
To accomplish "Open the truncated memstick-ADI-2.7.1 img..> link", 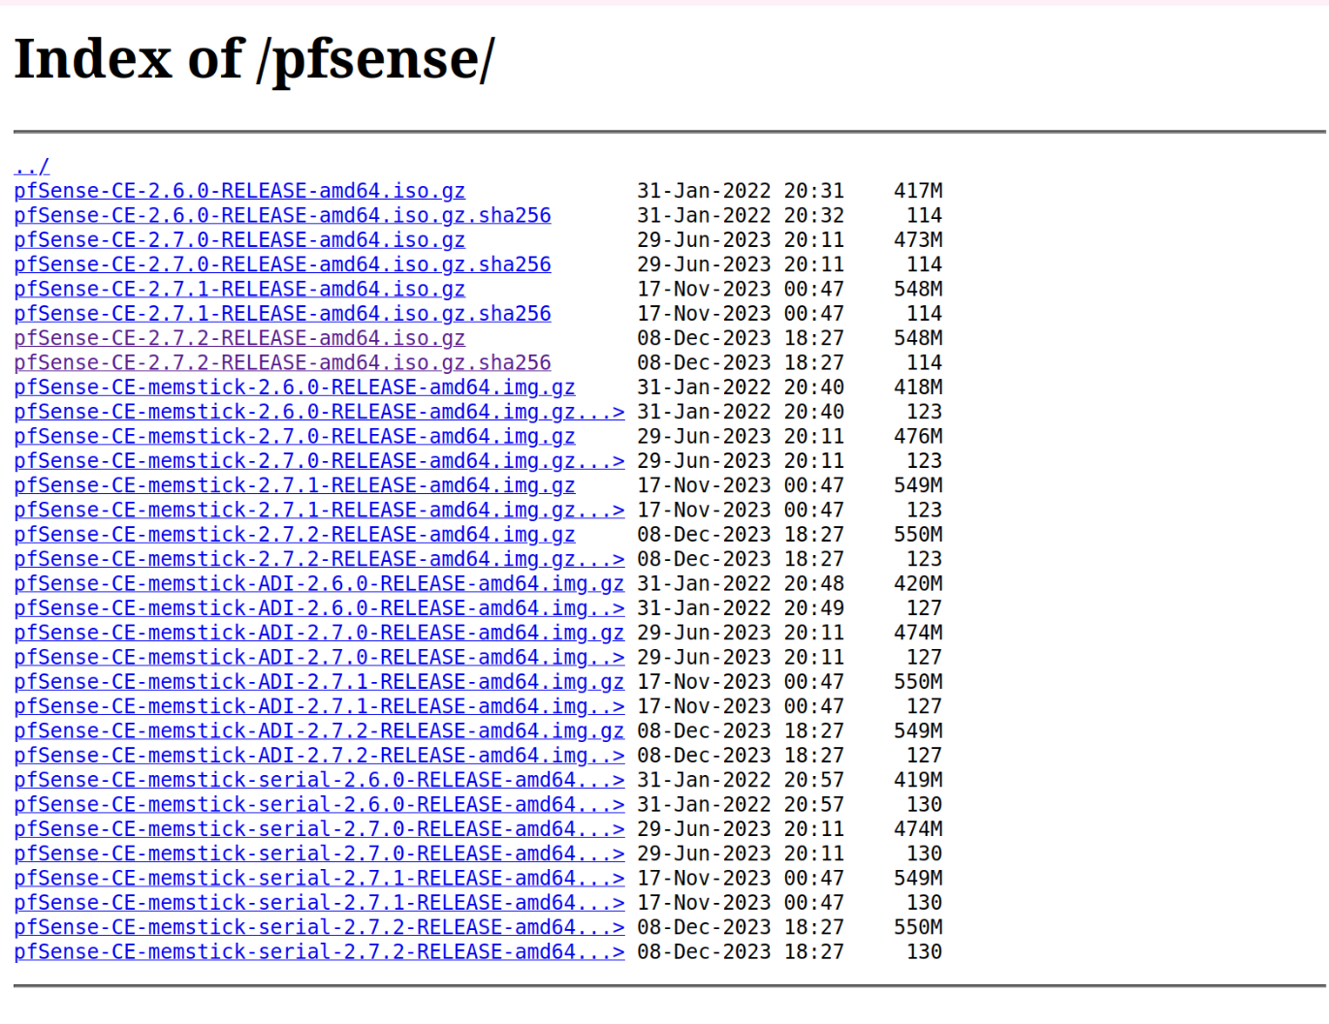I will [320, 706].
